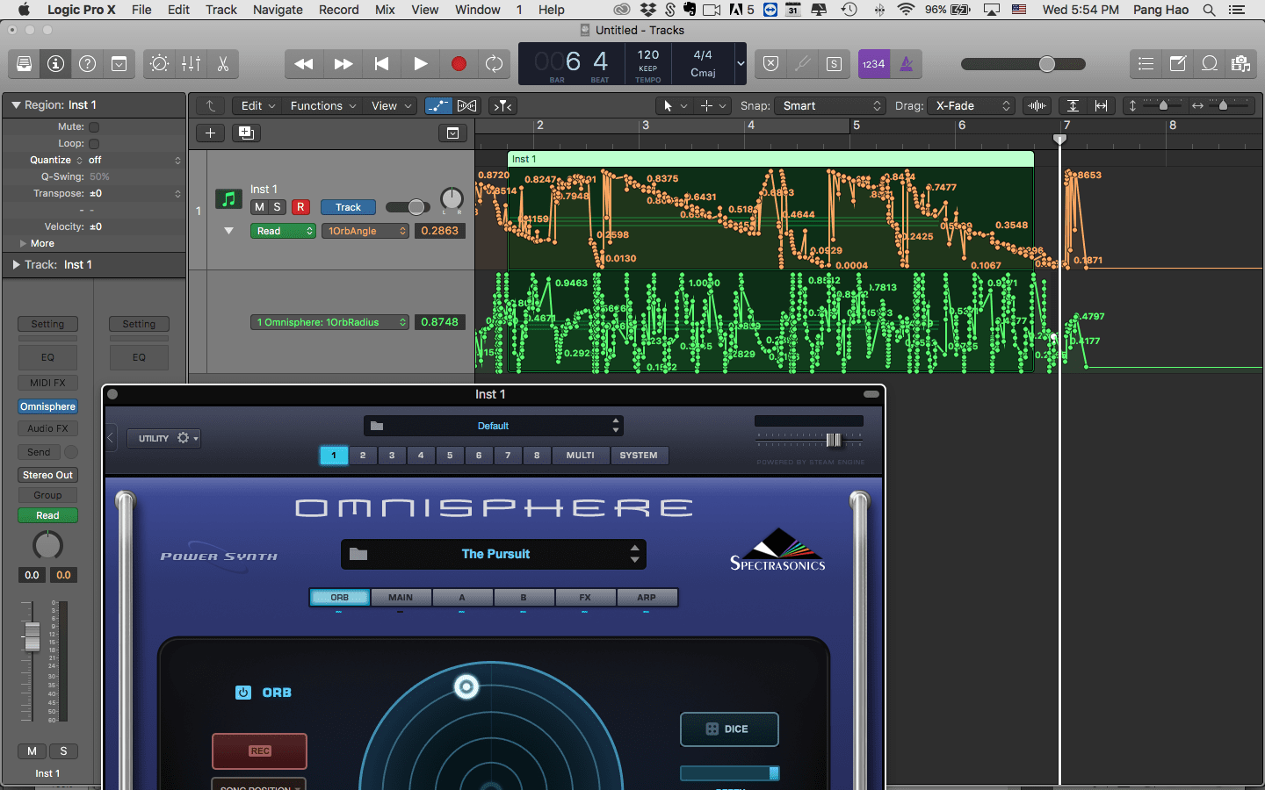Toggle the Smart Controls dial button
Screen dimensions: 1265x790
[x=160, y=64]
